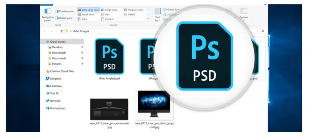Open the Group by dropdown

tap(171, 9)
